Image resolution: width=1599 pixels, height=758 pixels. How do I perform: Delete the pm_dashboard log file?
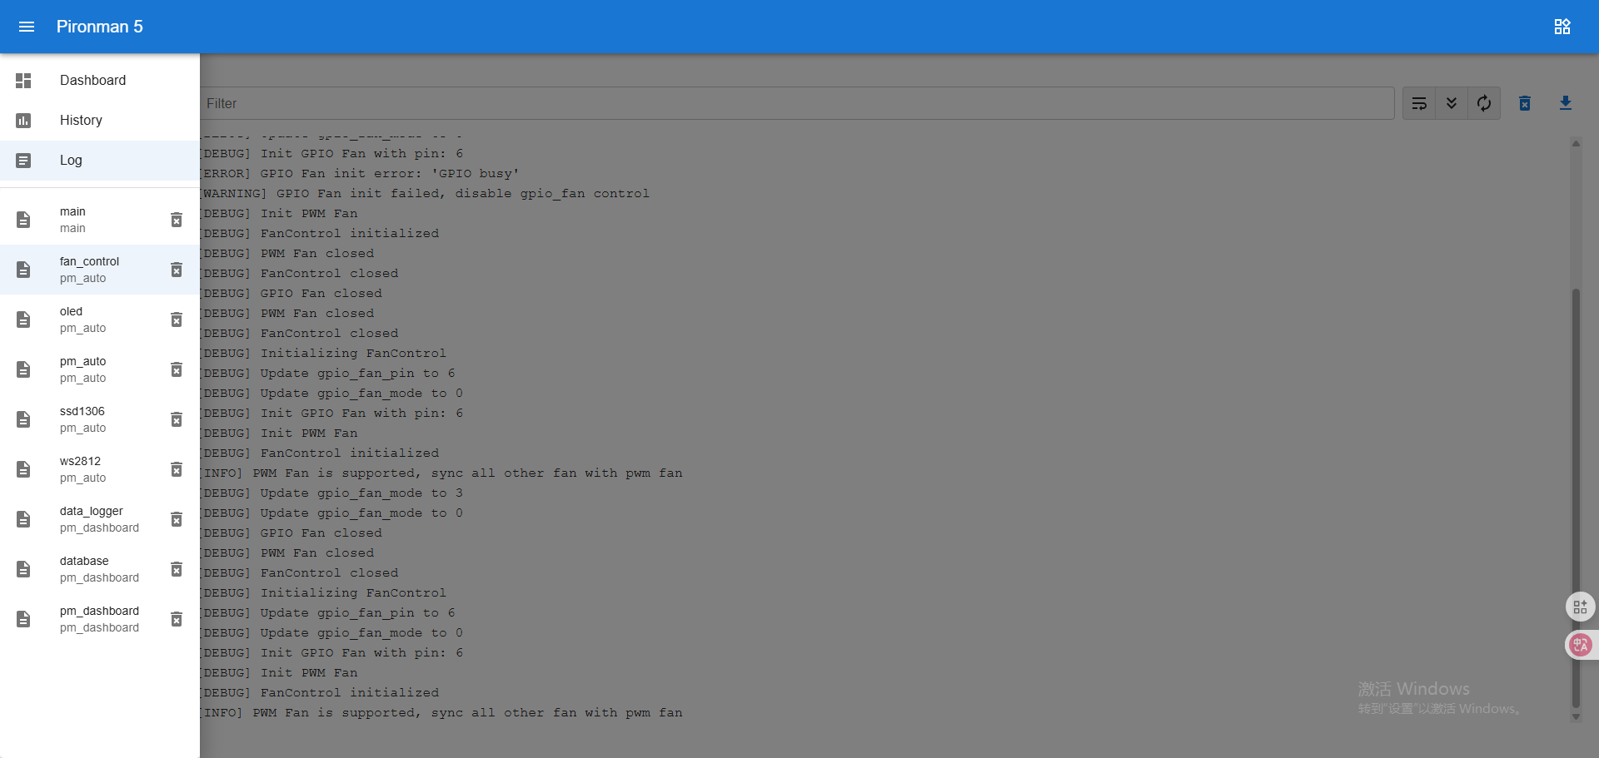(x=177, y=619)
